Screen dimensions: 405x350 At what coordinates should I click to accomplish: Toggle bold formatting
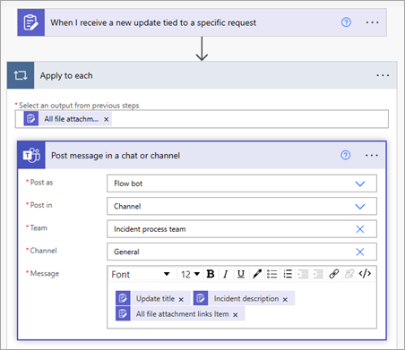click(x=211, y=274)
